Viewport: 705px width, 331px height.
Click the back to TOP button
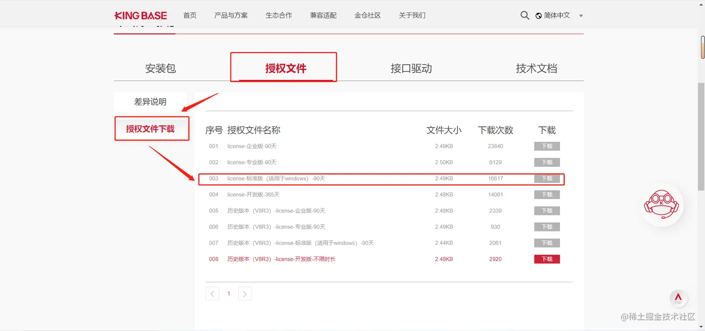(x=678, y=298)
